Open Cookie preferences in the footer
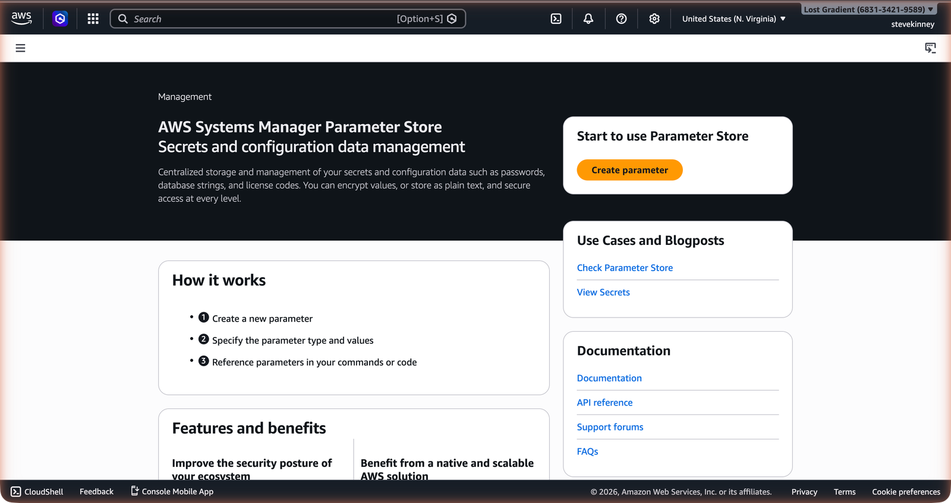Viewport: 951px width, 503px height. pyautogui.click(x=906, y=492)
